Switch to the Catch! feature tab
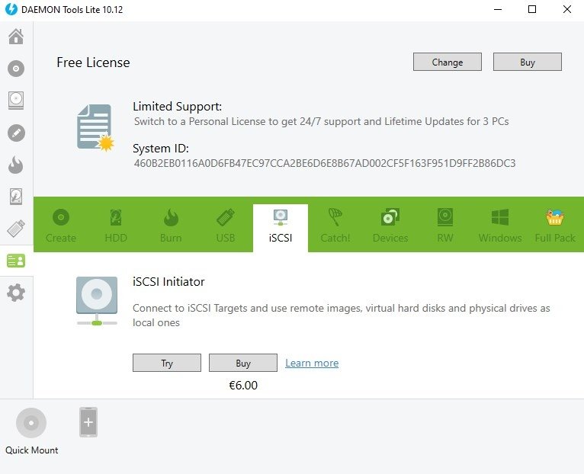 tap(335, 226)
